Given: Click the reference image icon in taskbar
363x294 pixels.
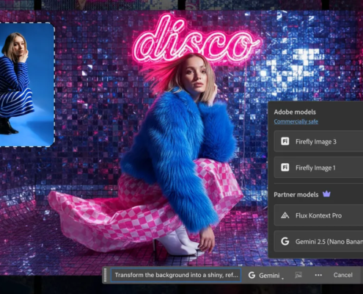Looking at the screenshot, I should point(298,275).
